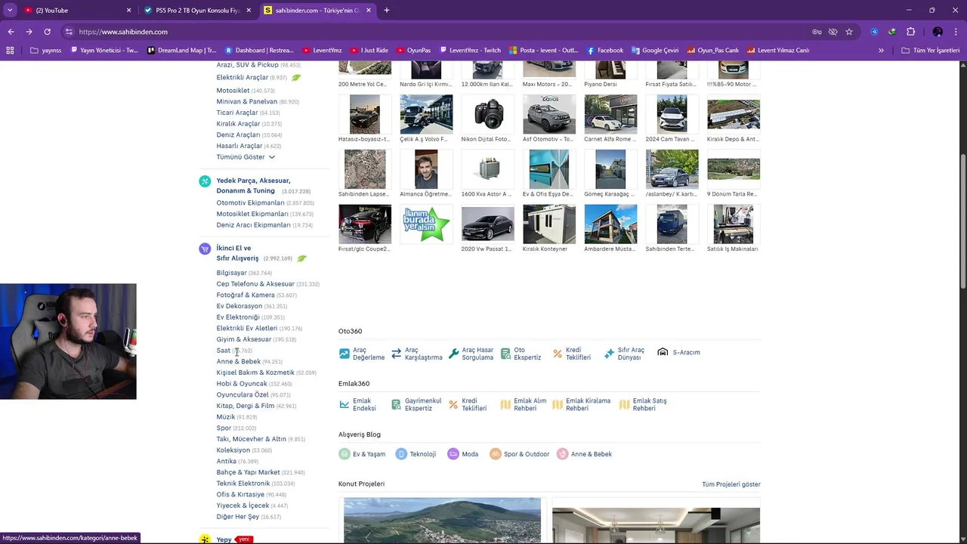Open the S-Aracım garage icon
967x544 pixels.
click(x=663, y=352)
